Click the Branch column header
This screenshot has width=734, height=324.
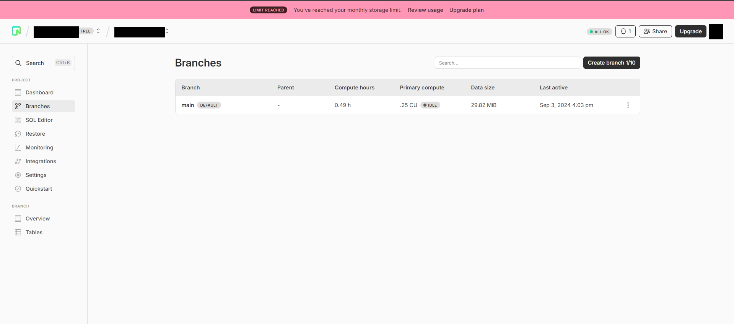point(190,87)
